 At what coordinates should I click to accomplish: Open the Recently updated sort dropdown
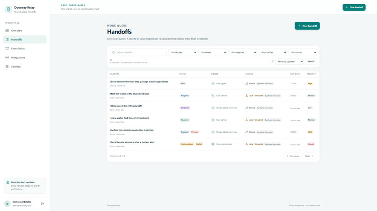pyautogui.click(x=289, y=61)
